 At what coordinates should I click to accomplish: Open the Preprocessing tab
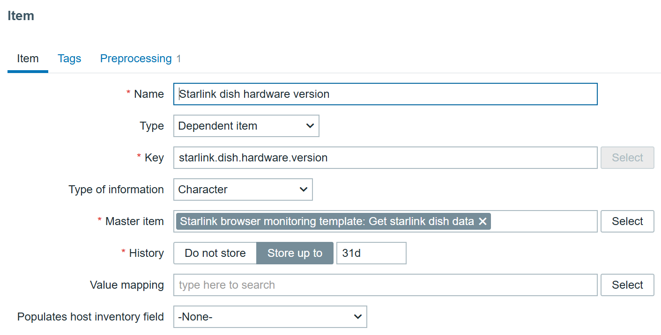136,58
